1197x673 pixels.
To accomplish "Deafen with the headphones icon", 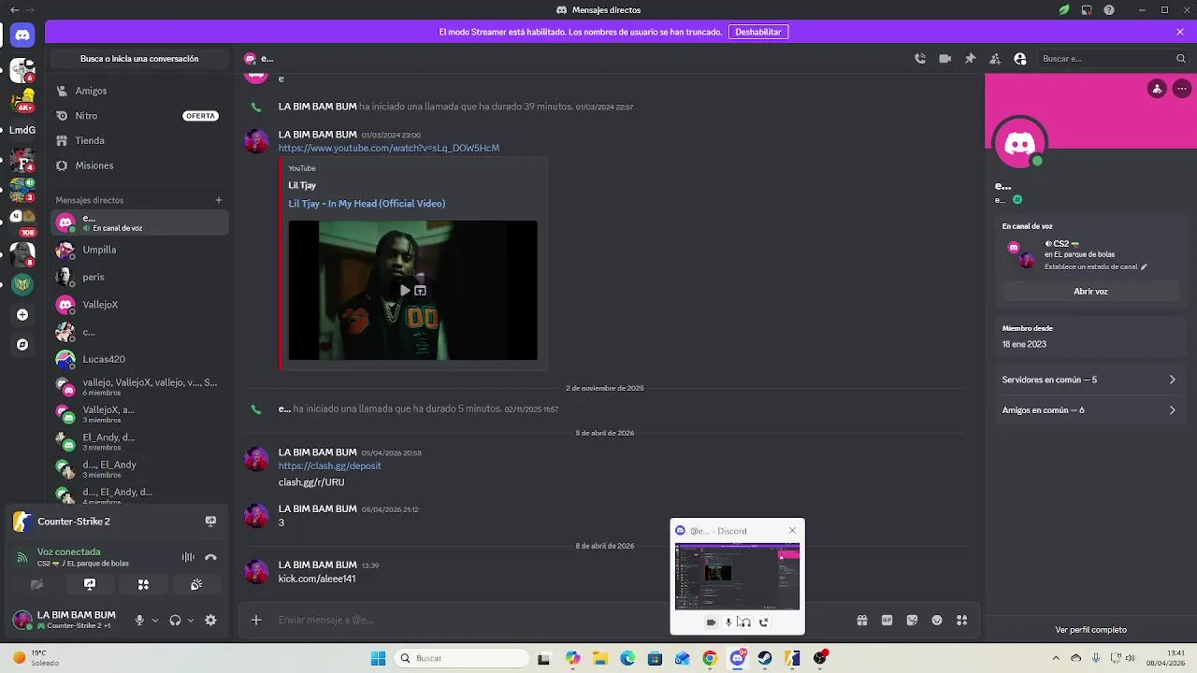I will point(175,620).
